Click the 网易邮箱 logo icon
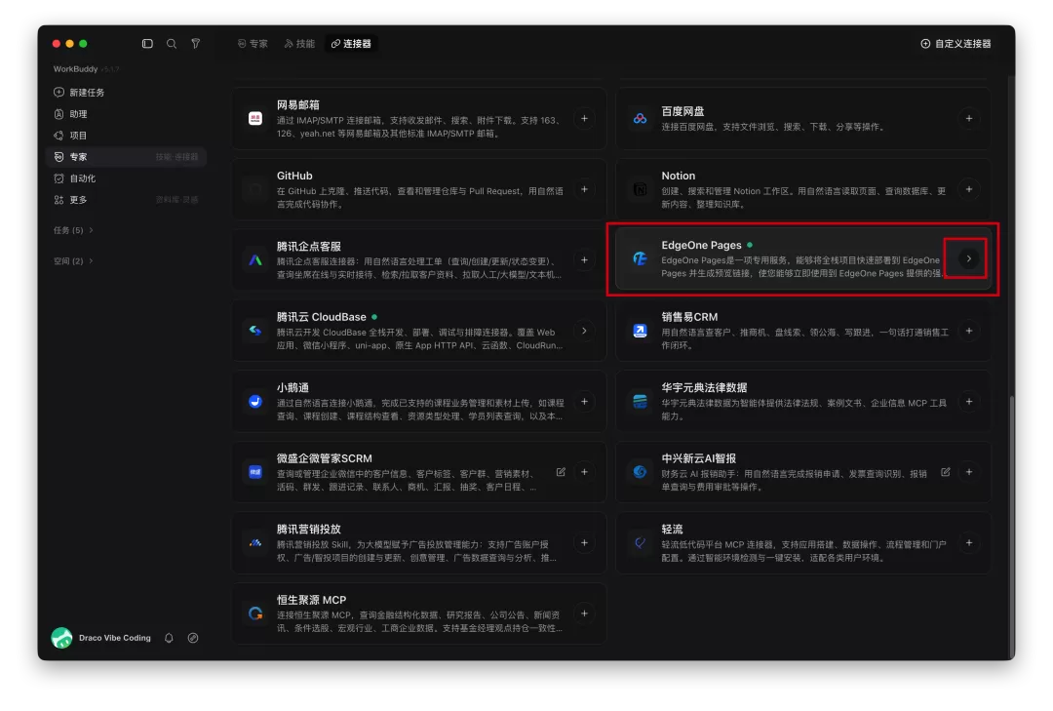The height and width of the screenshot is (711, 1053). point(255,119)
